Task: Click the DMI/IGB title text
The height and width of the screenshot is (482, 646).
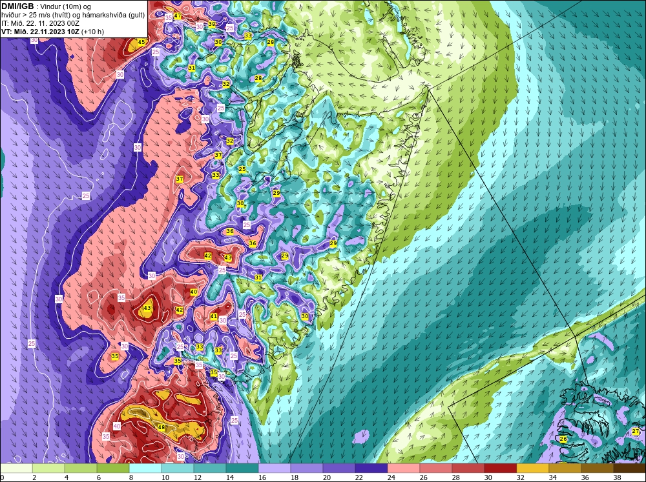Action: pyautogui.click(x=17, y=6)
